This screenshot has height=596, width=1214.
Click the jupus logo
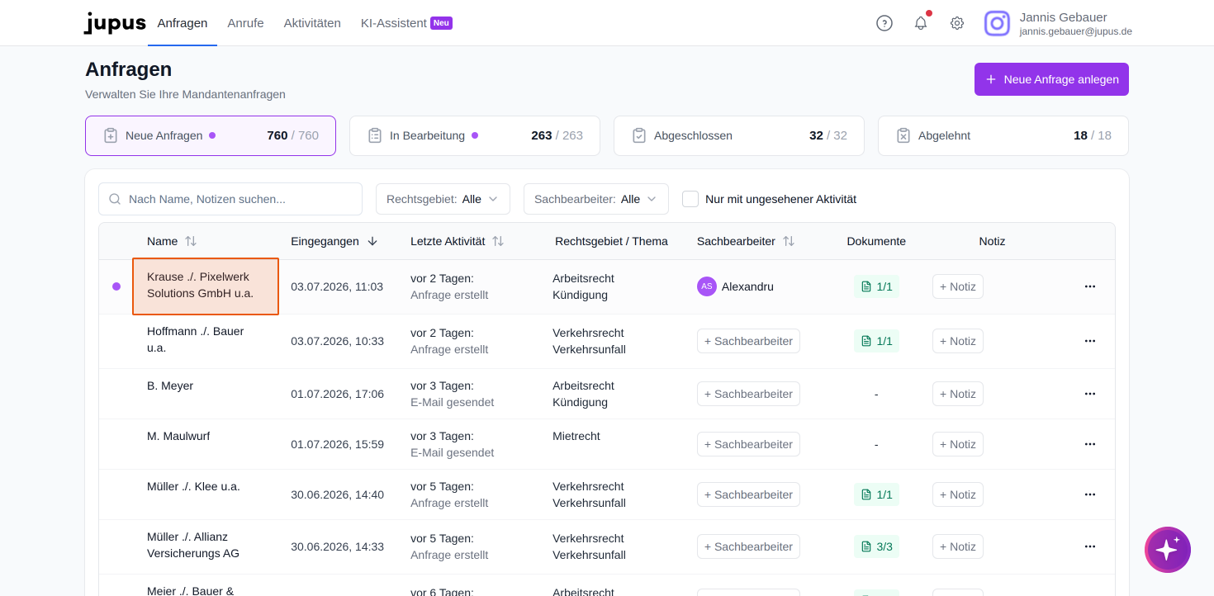[116, 23]
